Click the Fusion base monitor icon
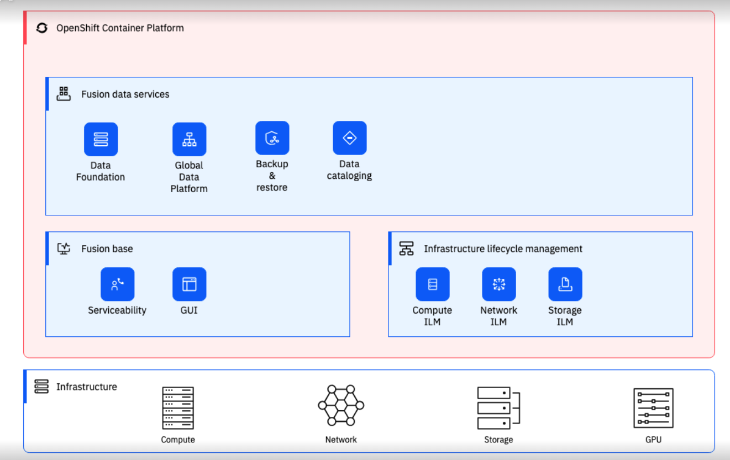730x460 pixels. click(x=64, y=248)
